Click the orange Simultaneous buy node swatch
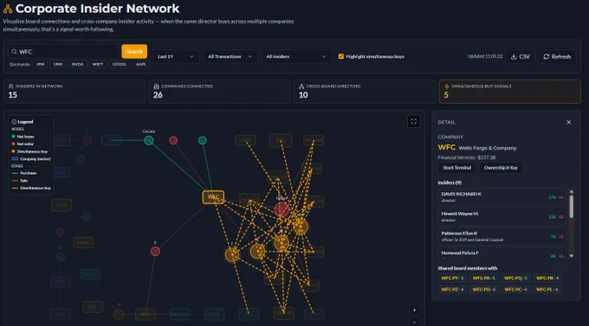Image resolution: width=589 pixels, height=326 pixels. [14, 151]
